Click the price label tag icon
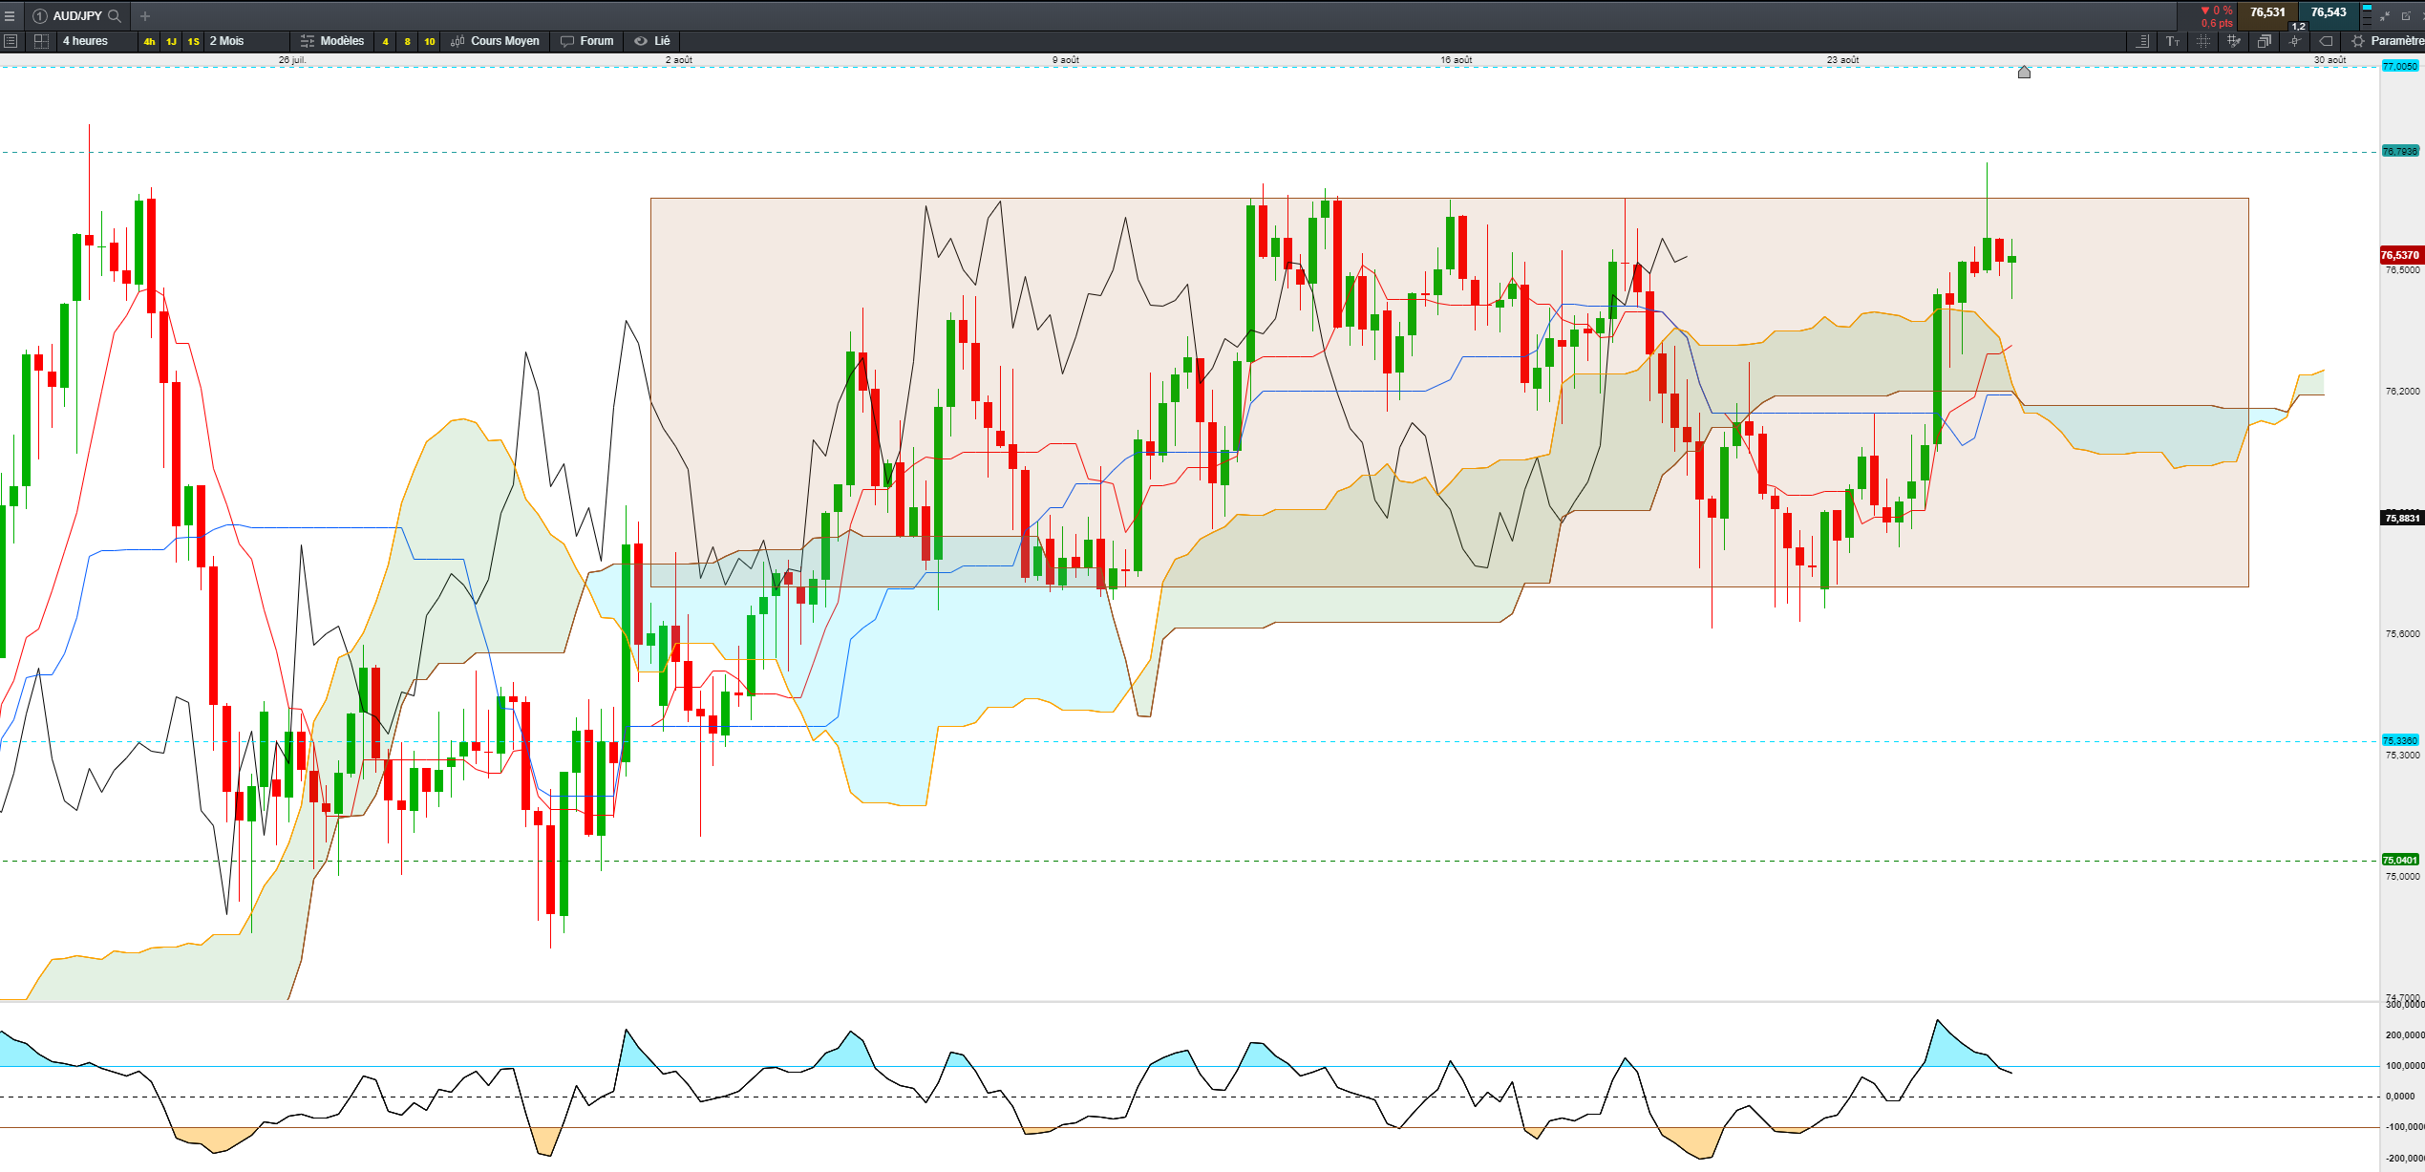This screenshot has width=2425, height=1172. click(x=2327, y=41)
